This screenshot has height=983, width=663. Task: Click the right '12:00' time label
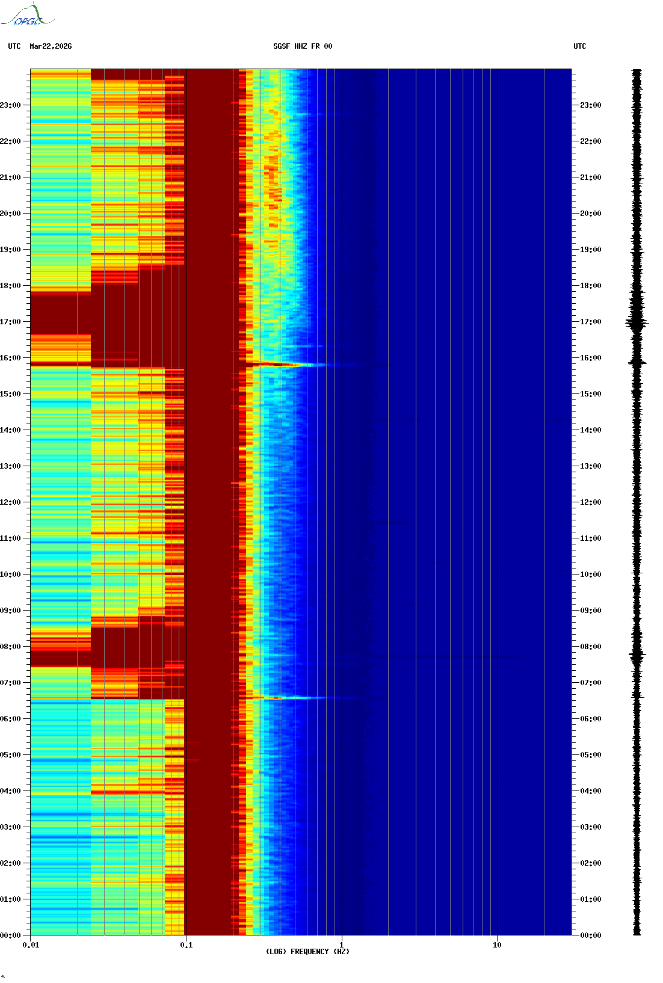point(590,502)
